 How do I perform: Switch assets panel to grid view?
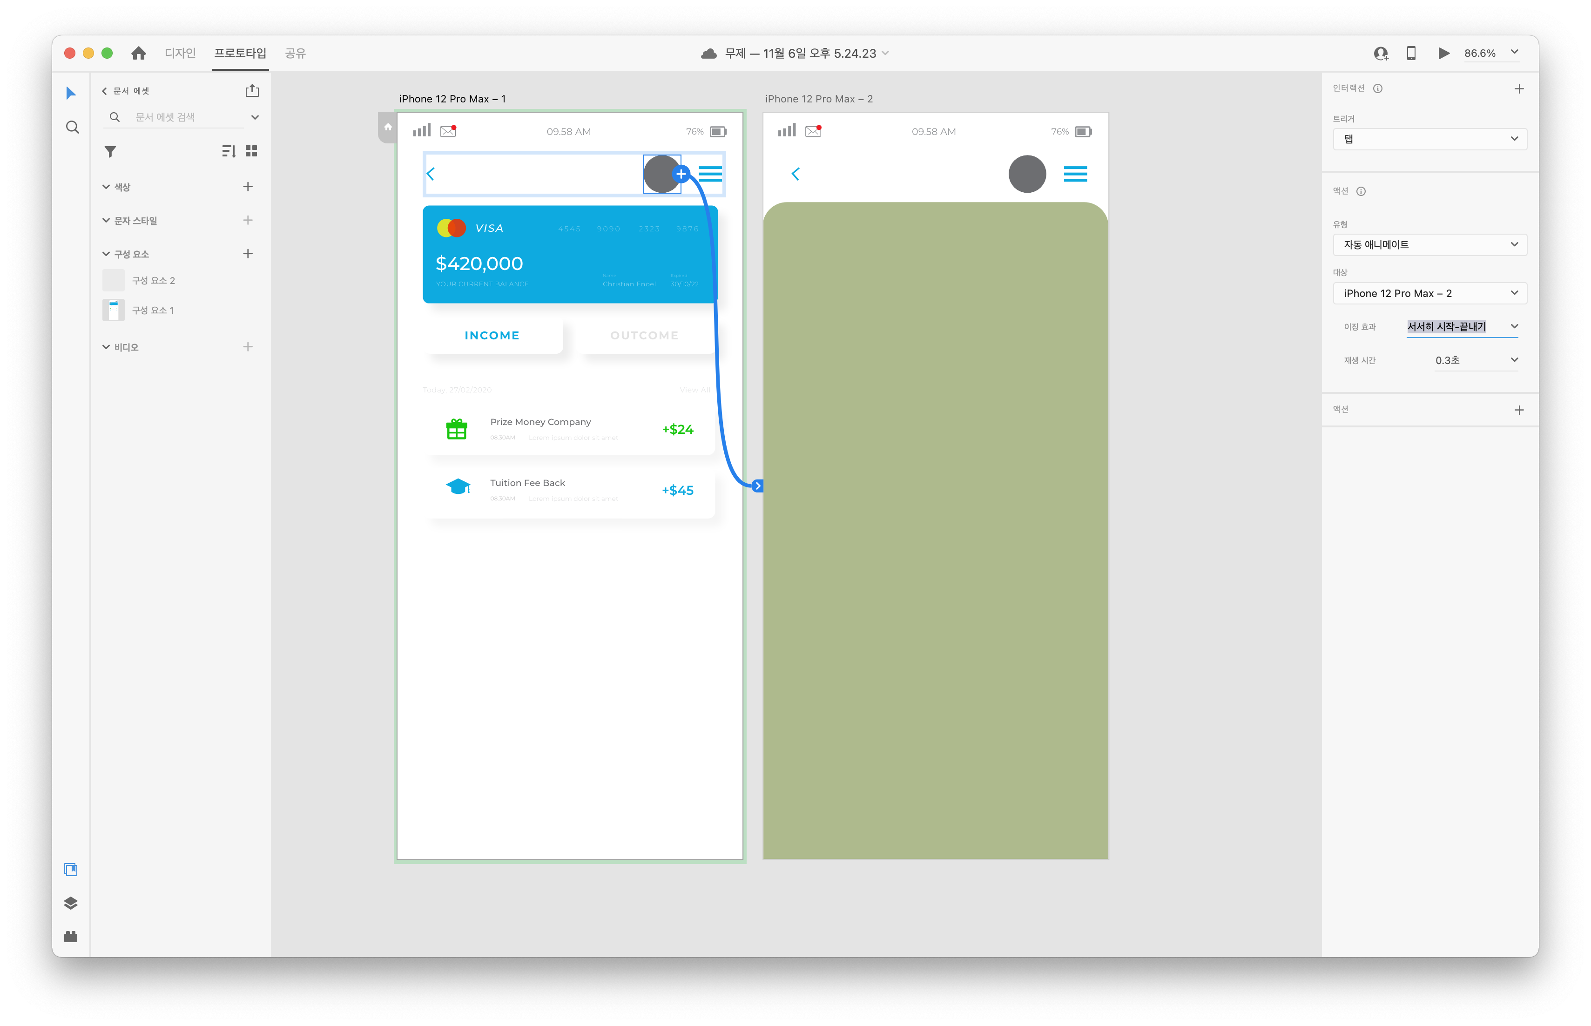[251, 151]
